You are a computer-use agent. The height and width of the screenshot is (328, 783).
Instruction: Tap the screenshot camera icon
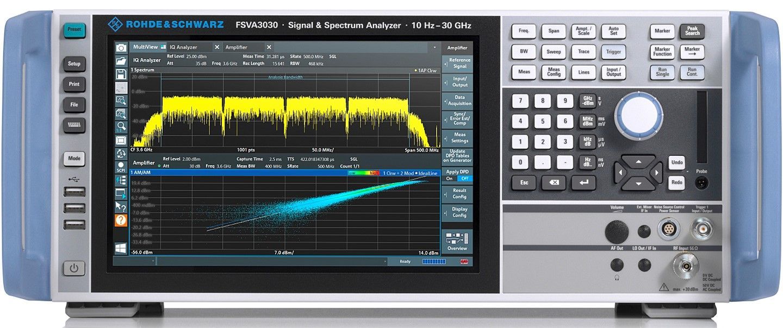click(x=121, y=48)
